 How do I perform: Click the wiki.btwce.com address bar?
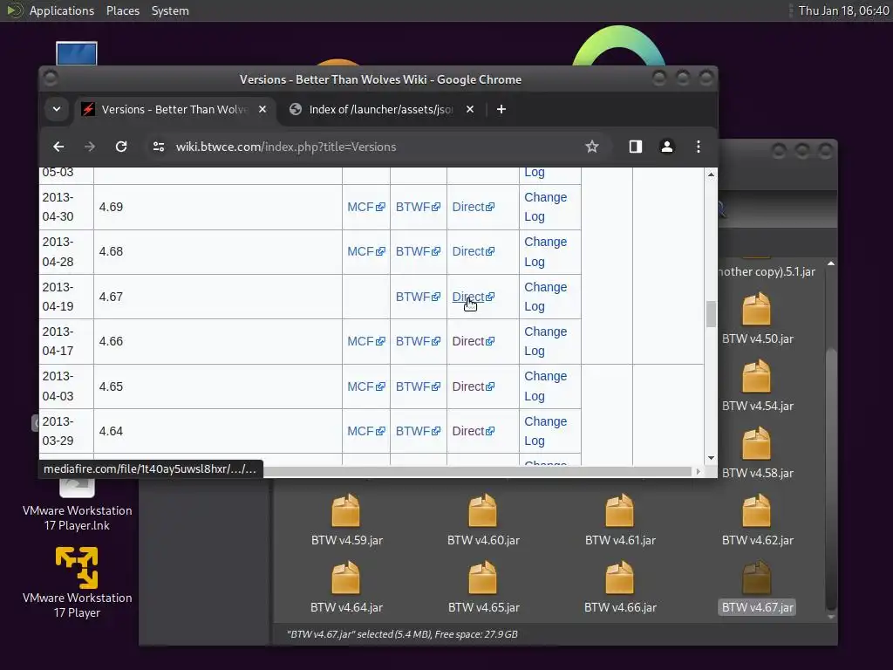point(376,147)
